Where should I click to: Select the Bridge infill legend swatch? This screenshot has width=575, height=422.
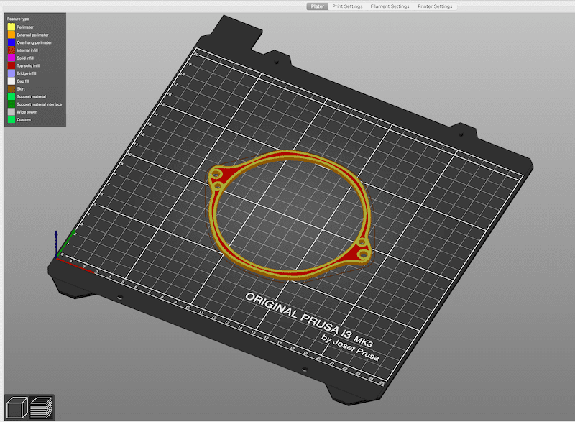(11, 73)
